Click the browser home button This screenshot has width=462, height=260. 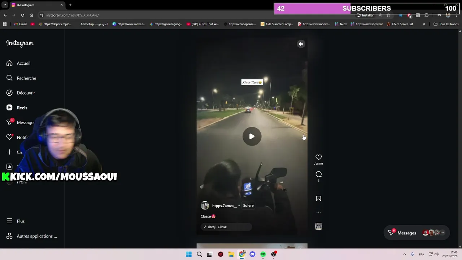(31, 15)
